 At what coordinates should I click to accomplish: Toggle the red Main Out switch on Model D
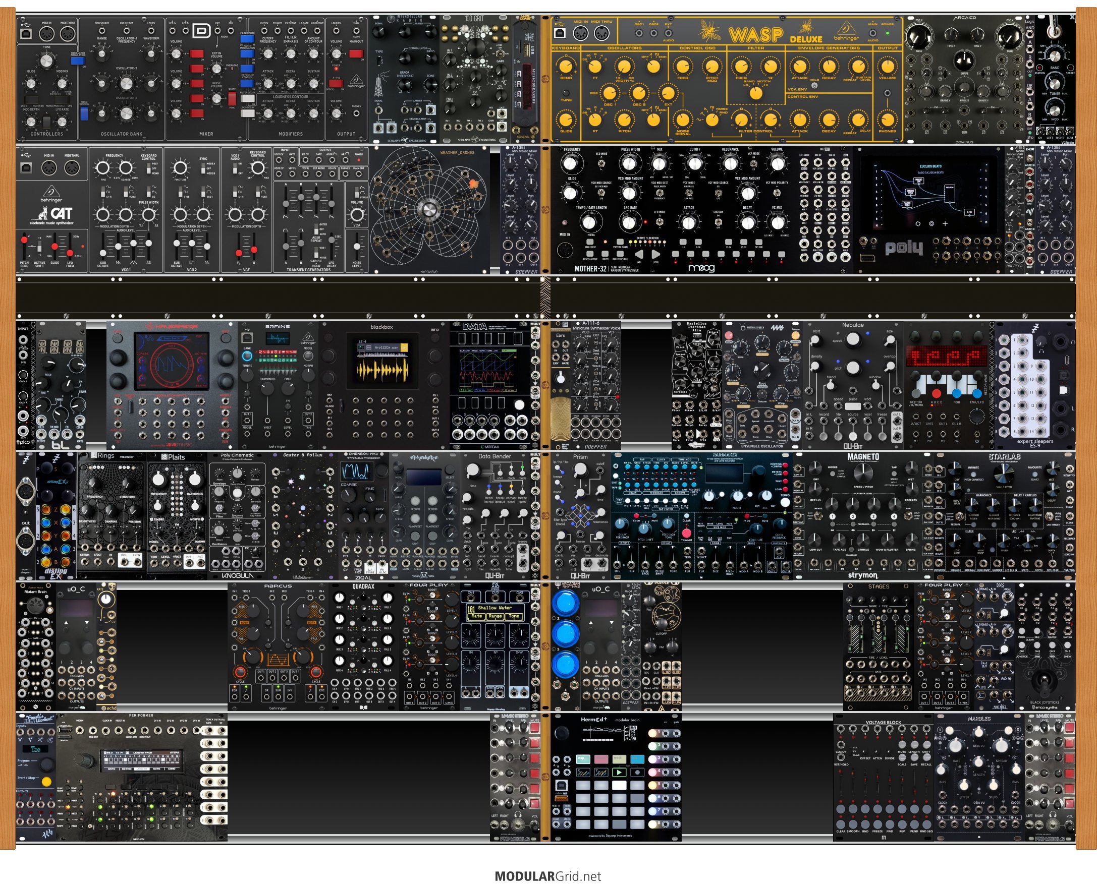pos(356,53)
